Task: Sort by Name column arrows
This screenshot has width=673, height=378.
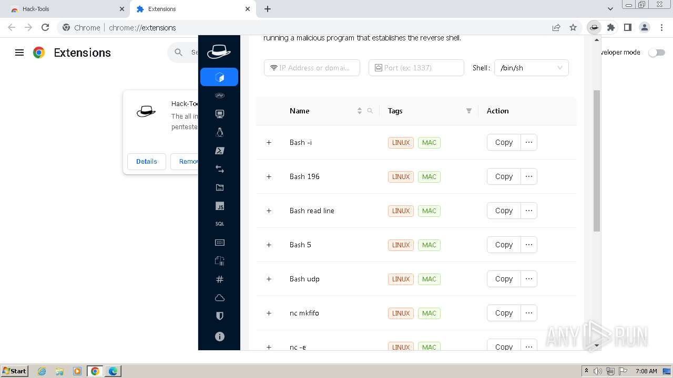Action: tap(360, 111)
